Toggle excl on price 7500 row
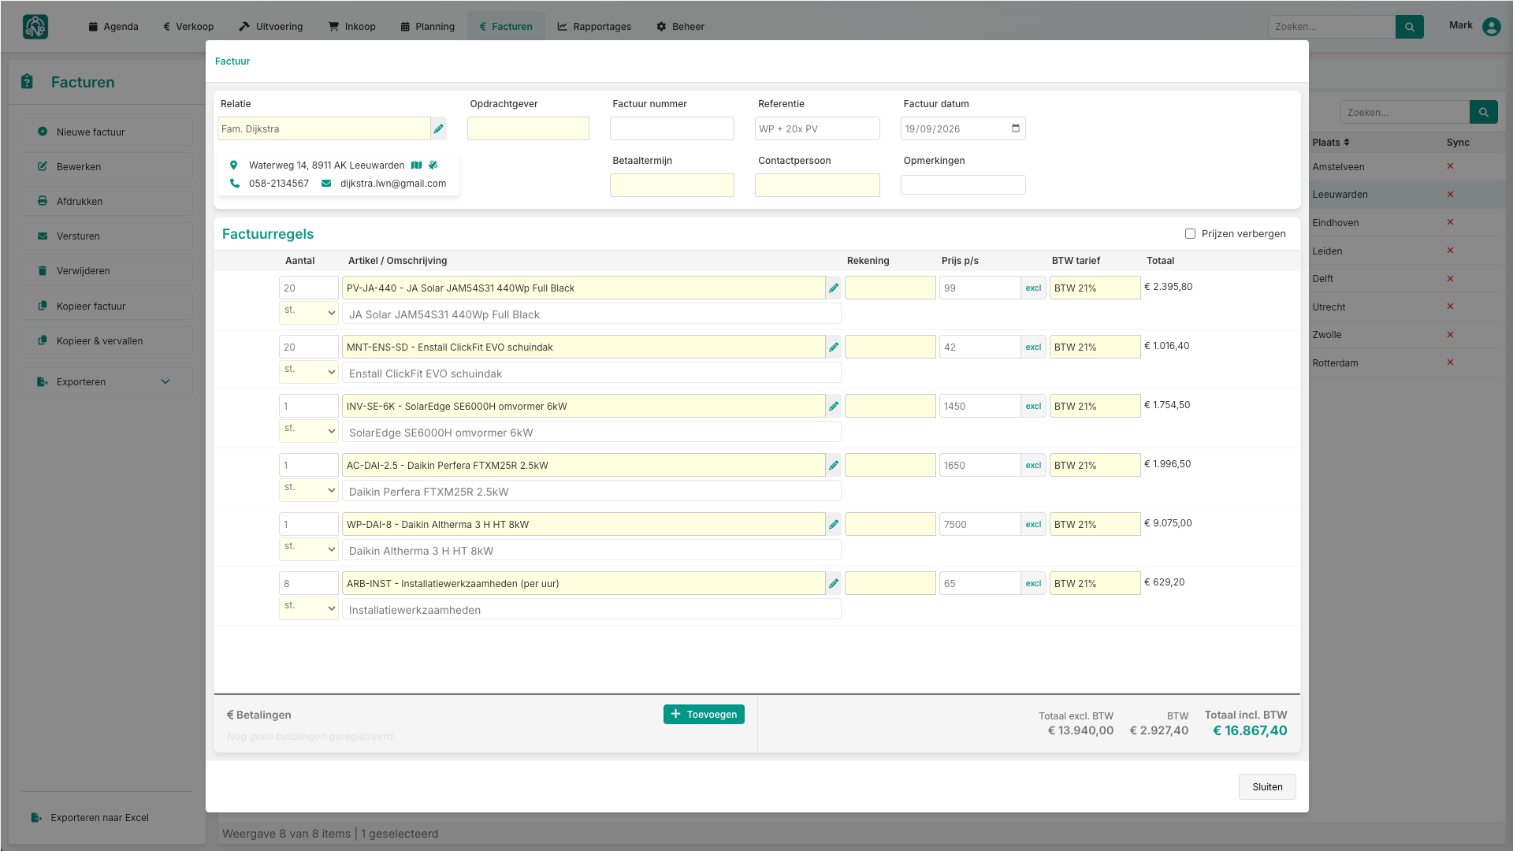 click(x=1033, y=525)
